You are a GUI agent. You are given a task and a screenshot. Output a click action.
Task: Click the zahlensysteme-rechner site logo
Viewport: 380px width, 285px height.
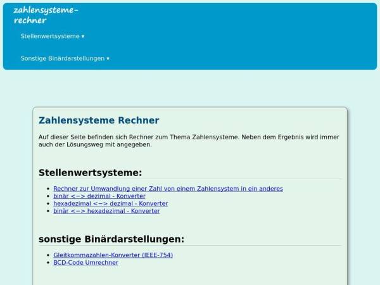click(x=46, y=15)
